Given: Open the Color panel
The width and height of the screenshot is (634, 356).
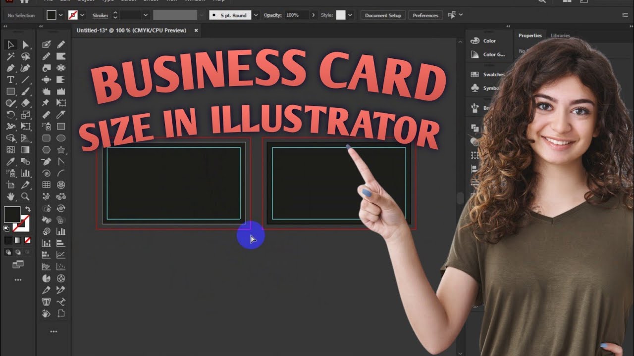Looking at the screenshot, I should (483, 41).
